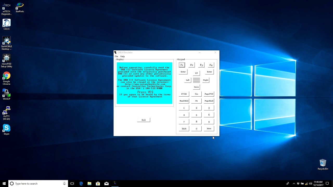This screenshot has height=187, width=333.
Task: Click Read Hold keypad button
Action: (184, 101)
